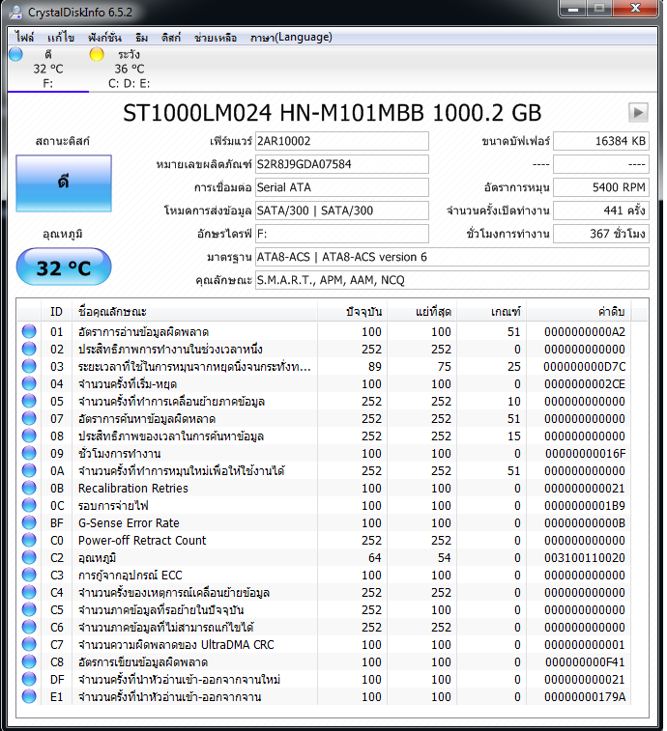The width and height of the screenshot is (667, 731).
Task: Click status orb for attribute 09
Action: [29, 453]
